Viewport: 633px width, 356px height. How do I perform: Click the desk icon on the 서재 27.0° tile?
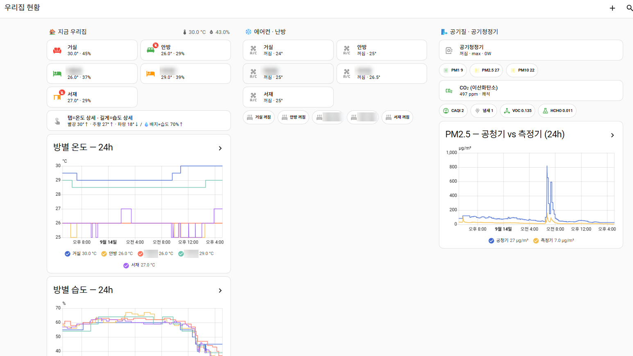click(57, 97)
